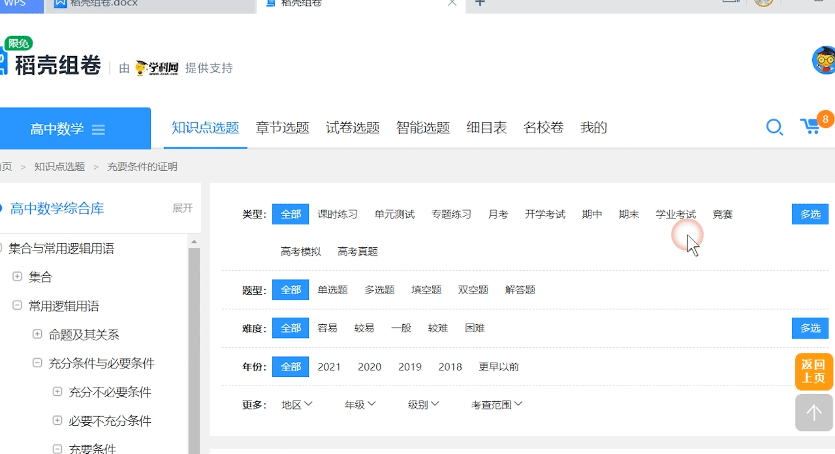The image size is (835, 454).
Task: Filter by 多选题 question type
Action: (x=379, y=290)
